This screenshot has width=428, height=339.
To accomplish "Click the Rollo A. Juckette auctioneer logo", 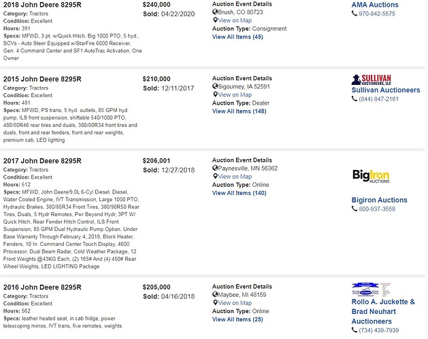I will point(372,288).
